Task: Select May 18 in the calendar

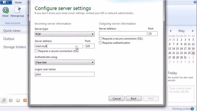Action: pos(189,49)
